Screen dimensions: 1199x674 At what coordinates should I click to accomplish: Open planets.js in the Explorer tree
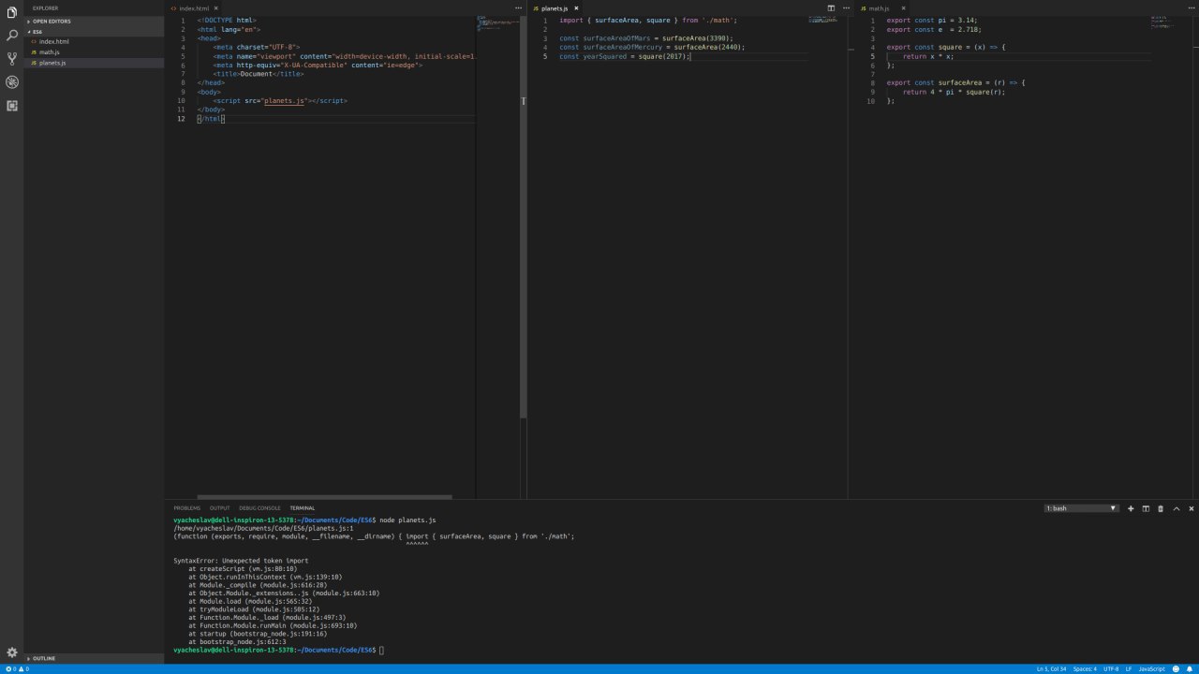pos(94,63)
